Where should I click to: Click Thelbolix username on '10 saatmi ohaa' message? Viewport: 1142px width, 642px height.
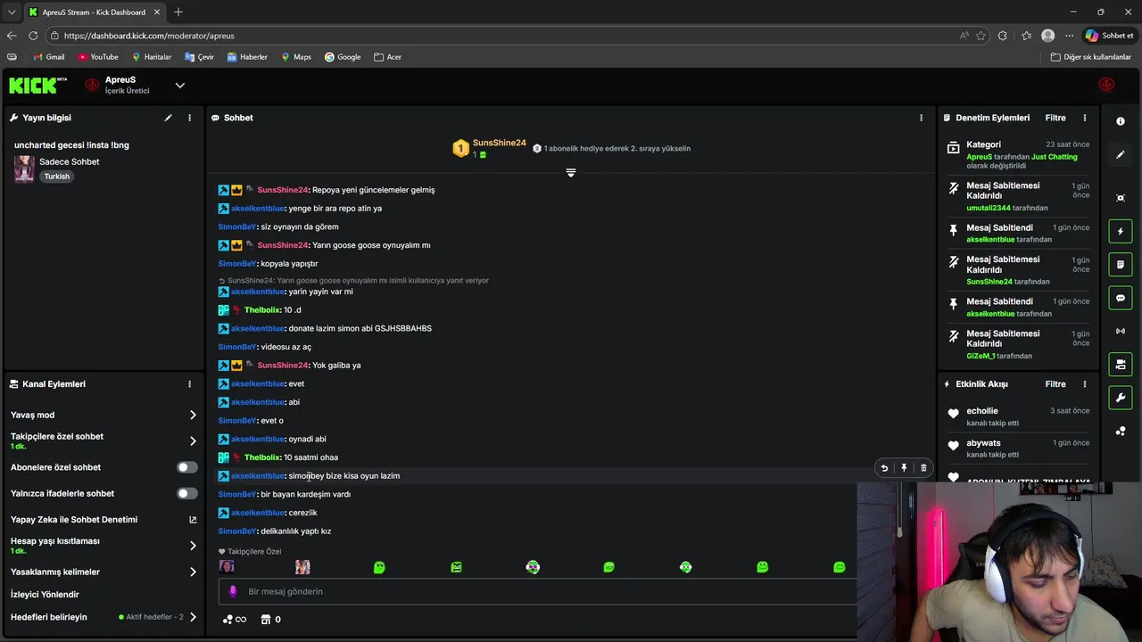[262, 457]
